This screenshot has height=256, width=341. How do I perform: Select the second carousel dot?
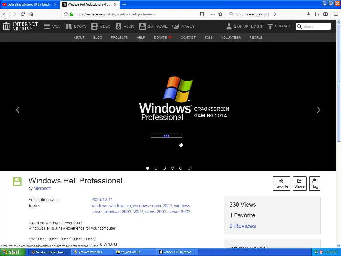click(x=156, y=168)
